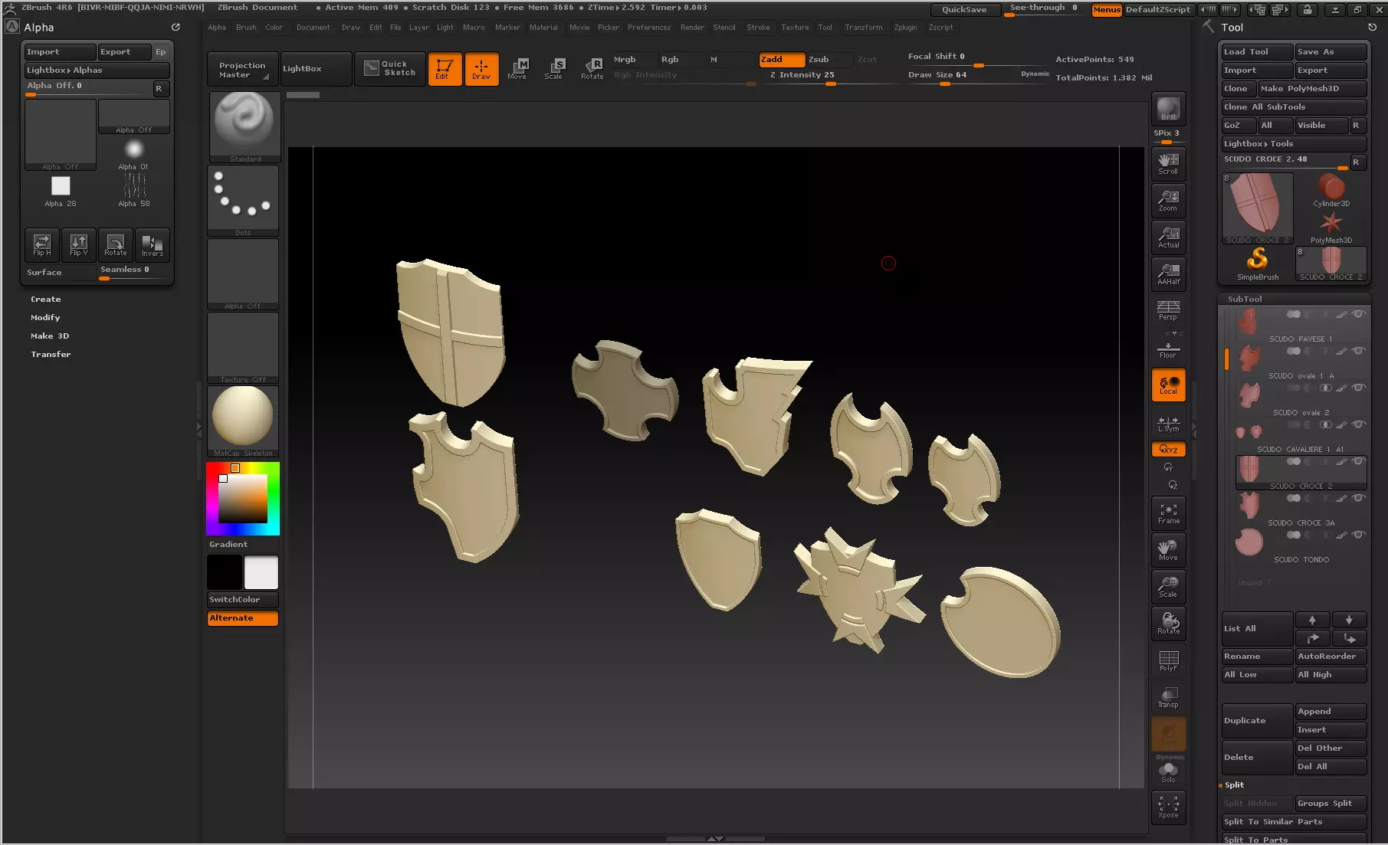Viewport: 1388px width, 845px height.
Task: Select the SCUDO CROCE 3A subtool
Action: coord(1301,509)
